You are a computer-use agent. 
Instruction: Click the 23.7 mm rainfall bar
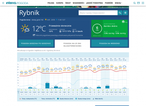coord(47,86)
